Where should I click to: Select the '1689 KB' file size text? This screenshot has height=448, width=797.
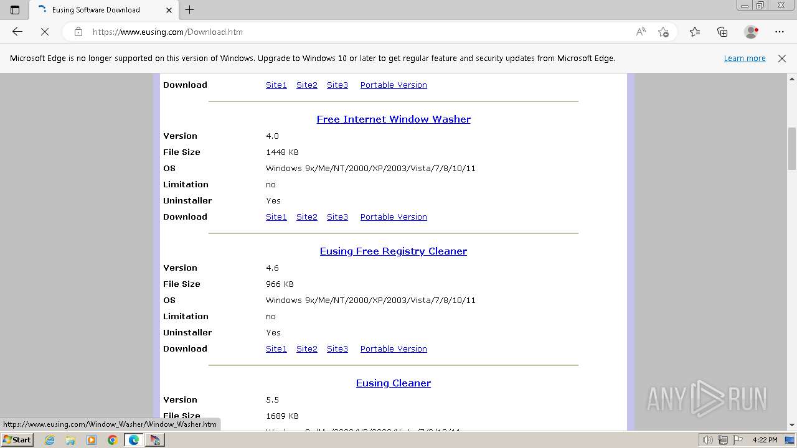282,416
